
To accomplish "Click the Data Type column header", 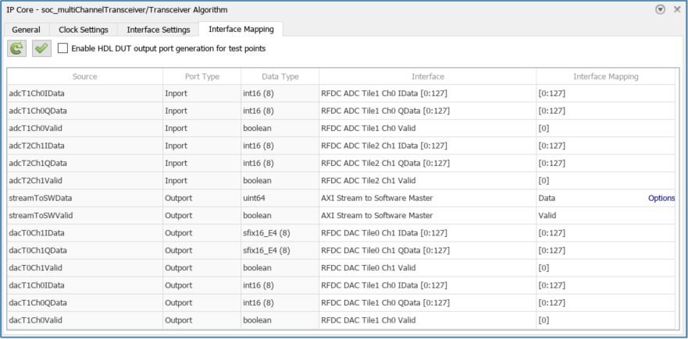I will tap(279, 76).
